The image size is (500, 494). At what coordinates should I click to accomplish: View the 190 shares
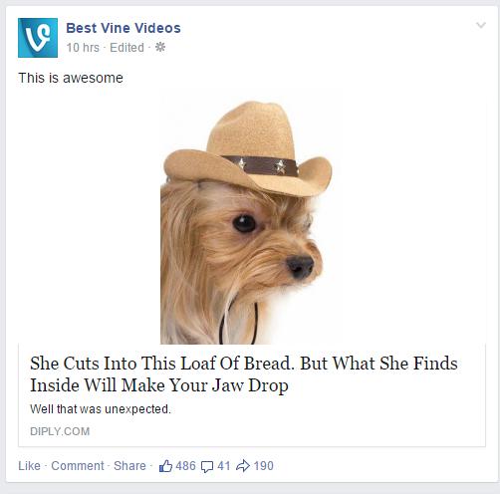click(x=264, y=466)
